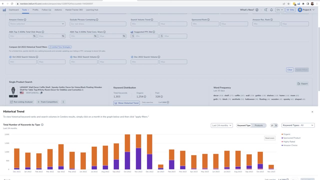Toggle Highly Rated series in legend

pos(288,142)
